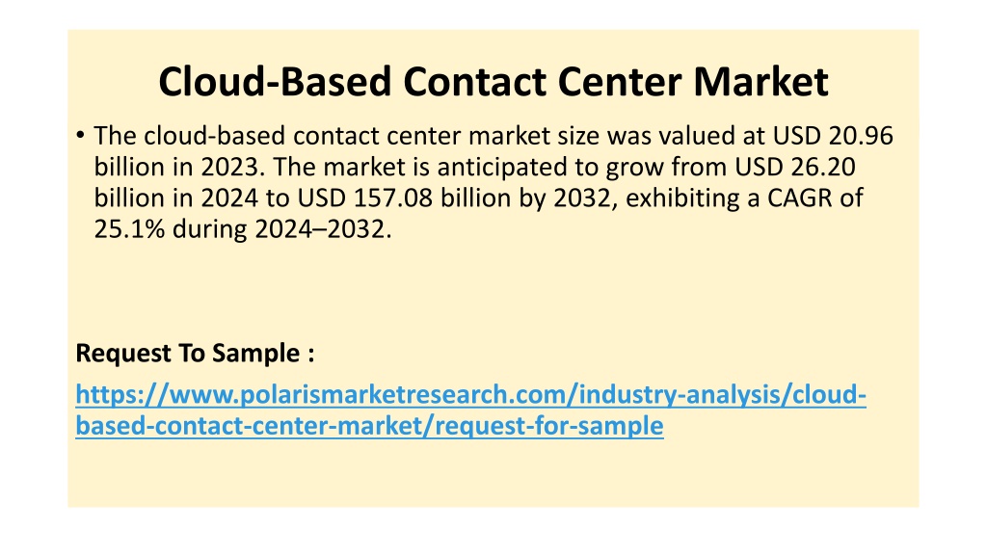This screenshot has height=555, width=987.
Task: Click the 'USD 20.96' value in paragraph
Action: [833, 136]
